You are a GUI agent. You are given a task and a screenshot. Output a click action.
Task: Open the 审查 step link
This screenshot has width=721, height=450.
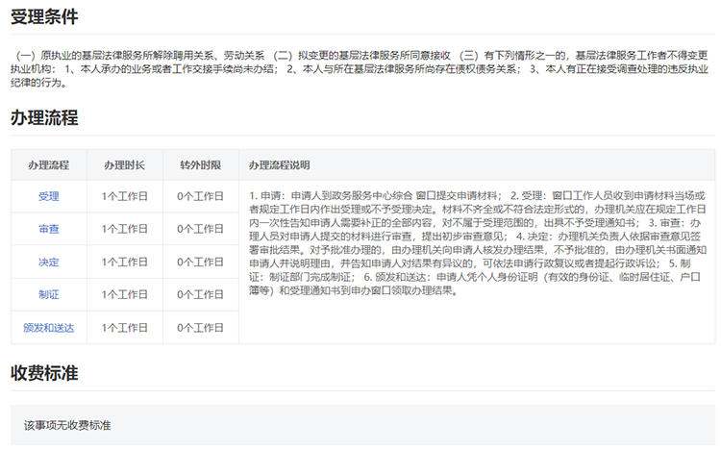[x=48, y=229]
